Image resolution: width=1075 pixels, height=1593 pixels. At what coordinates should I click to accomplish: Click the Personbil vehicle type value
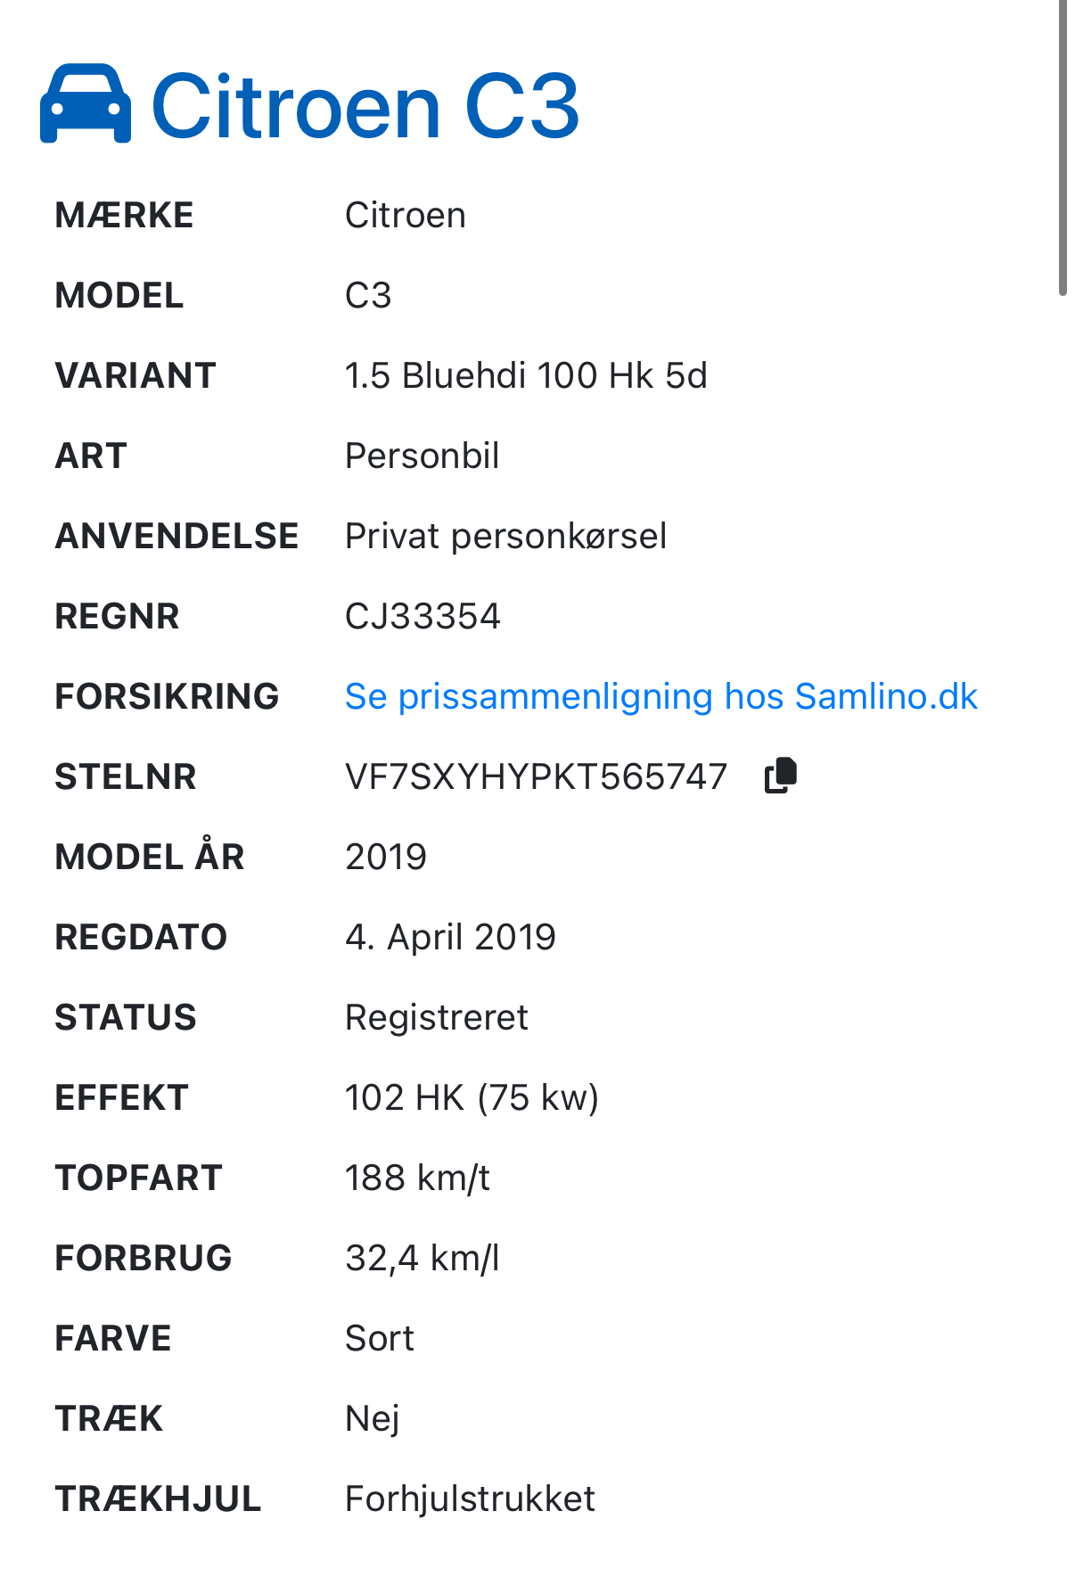coord(422,456)
